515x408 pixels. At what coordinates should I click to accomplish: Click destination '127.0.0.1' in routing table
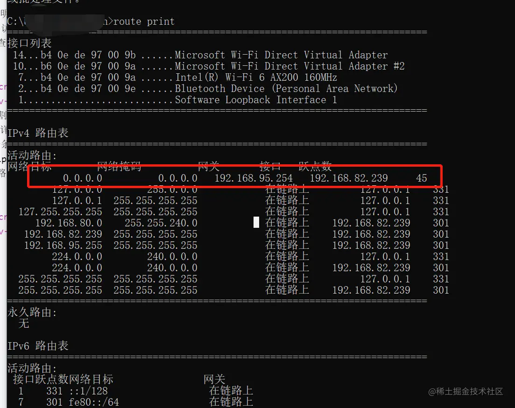[x=77, y=201]
